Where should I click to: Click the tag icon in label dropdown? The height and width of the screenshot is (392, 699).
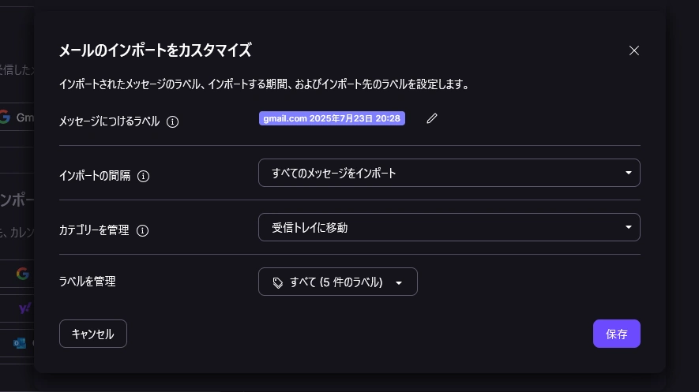(278, 282)
